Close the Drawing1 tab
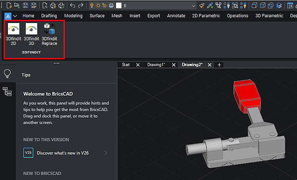This screenshot has height=180, width=297. pos(174,65)
